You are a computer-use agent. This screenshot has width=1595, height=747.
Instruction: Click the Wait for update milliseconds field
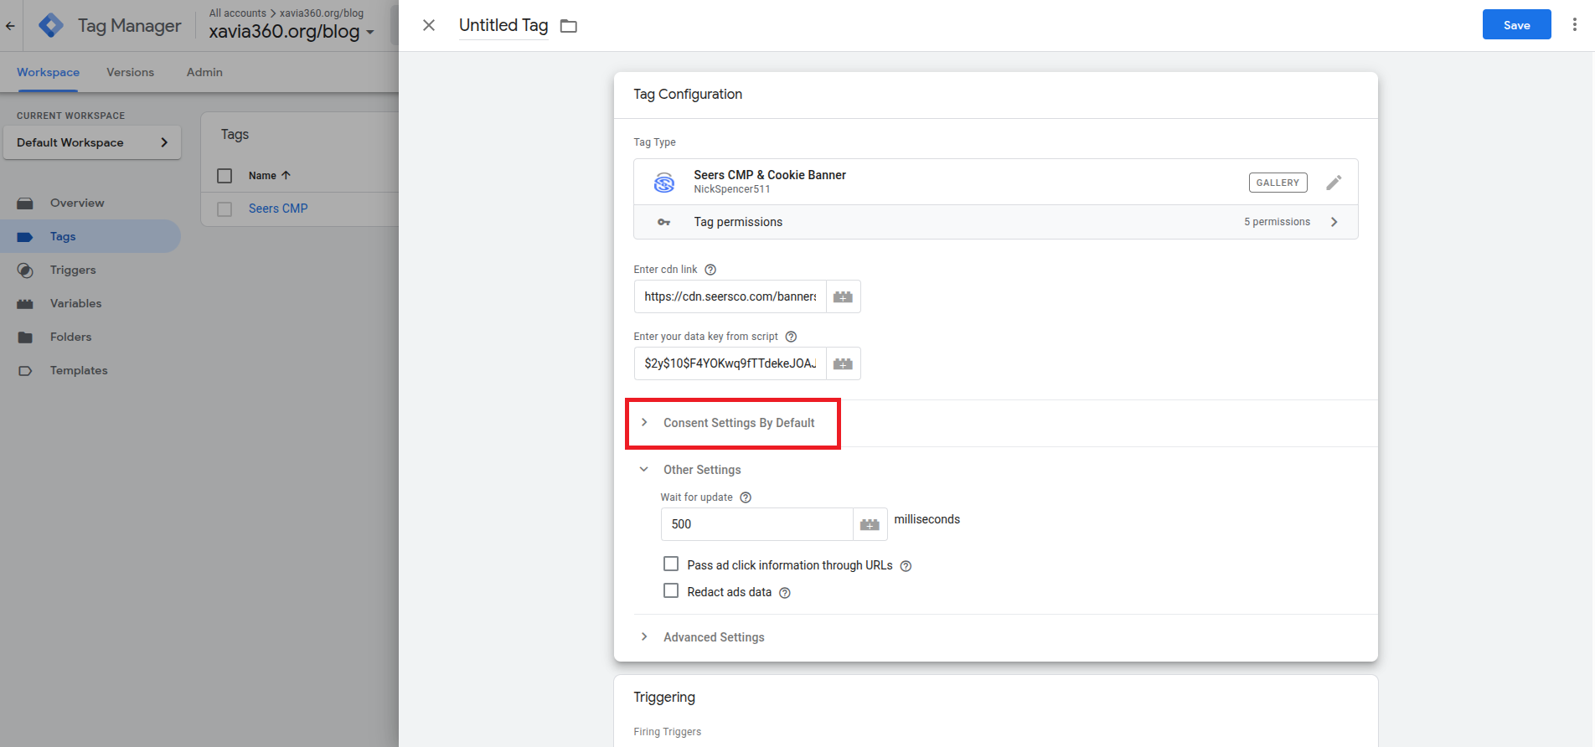(756, 524)
